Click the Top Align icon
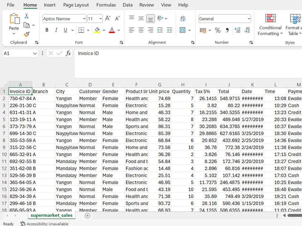 (132, 18)
